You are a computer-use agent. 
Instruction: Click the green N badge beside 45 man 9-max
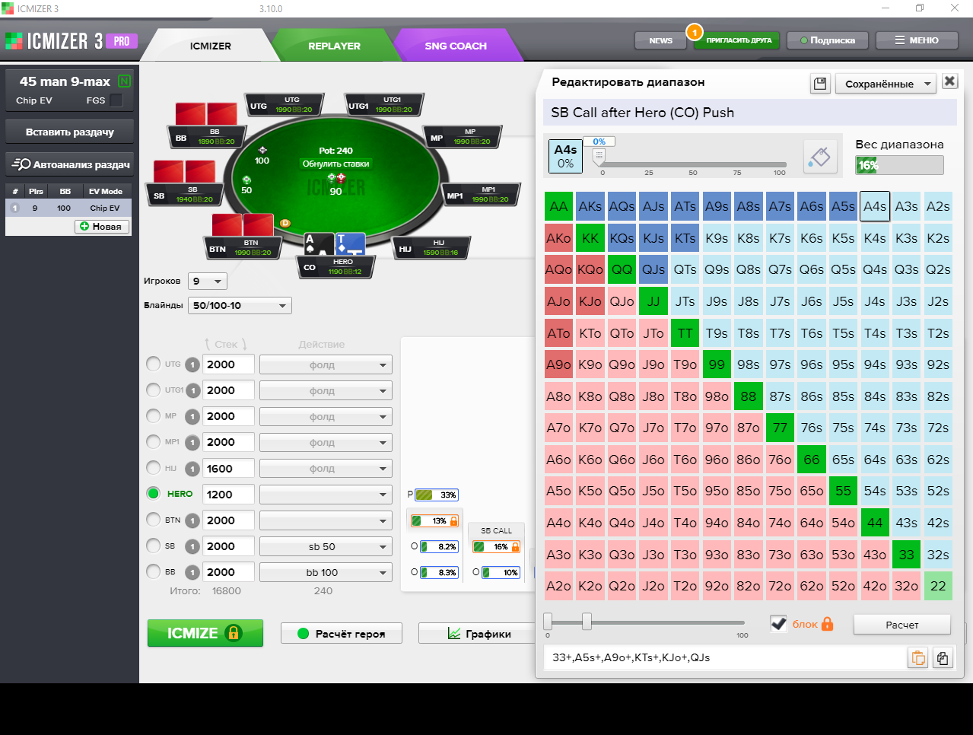(124, 81)
